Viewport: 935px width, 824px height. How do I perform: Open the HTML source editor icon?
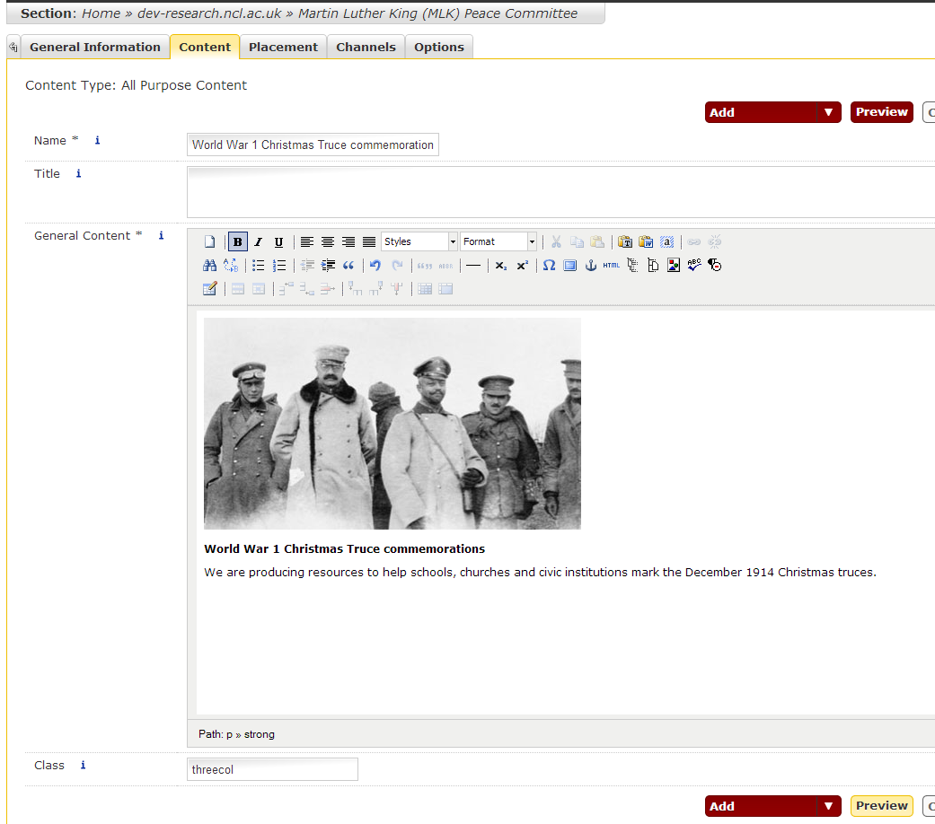[612, 265]
